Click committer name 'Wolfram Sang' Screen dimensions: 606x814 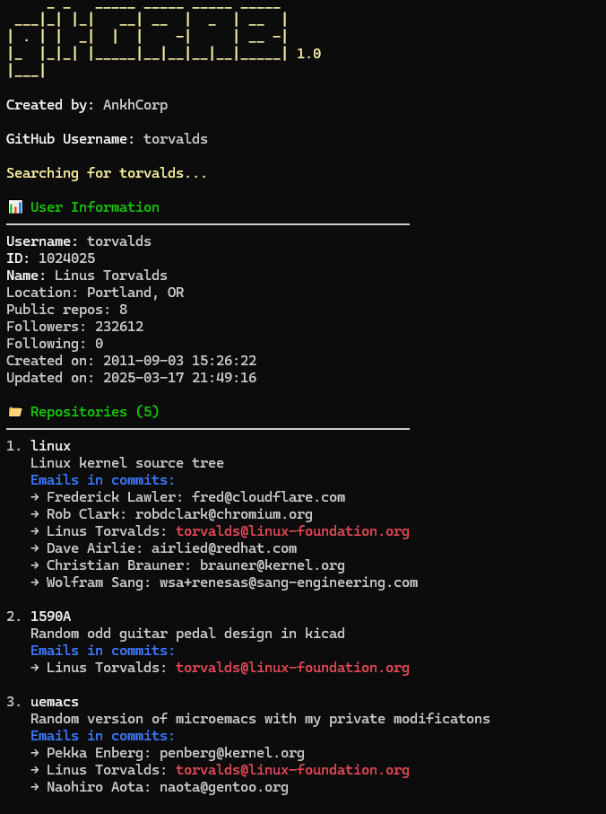95,582
